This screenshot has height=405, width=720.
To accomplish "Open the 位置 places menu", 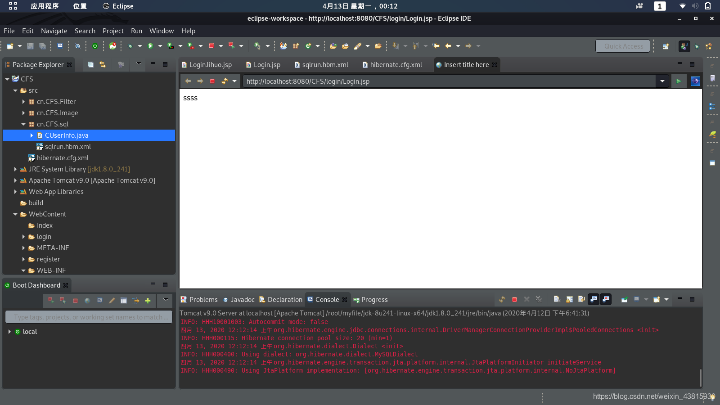I will pos(80,6).
